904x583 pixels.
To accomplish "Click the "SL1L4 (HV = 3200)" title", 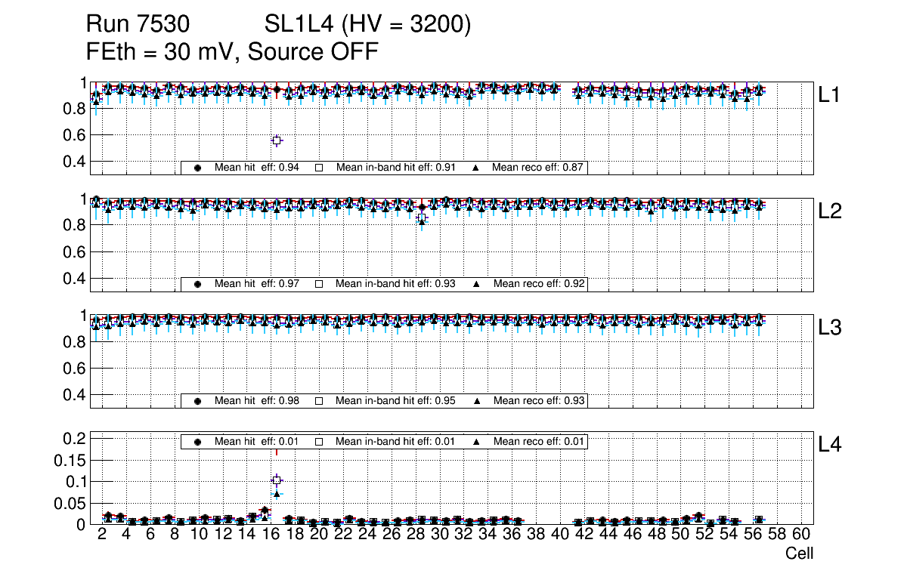I will tap(368, 26).
